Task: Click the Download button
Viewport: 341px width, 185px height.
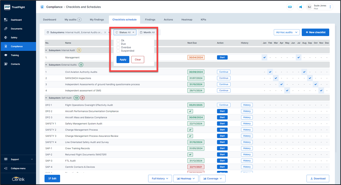Action: 318,178
